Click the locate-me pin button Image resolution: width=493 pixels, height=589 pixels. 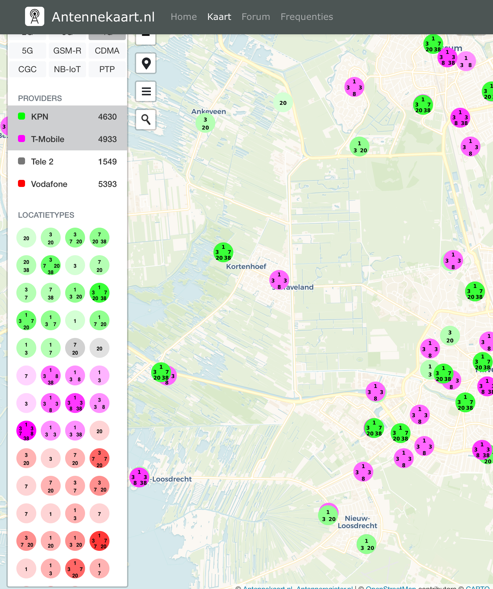[146, 63]
